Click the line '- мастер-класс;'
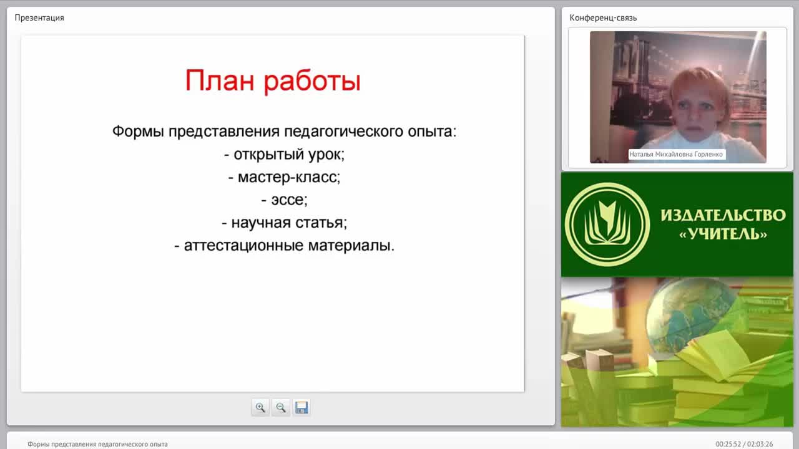Screen dimensions: 799x449 point(284,177)
